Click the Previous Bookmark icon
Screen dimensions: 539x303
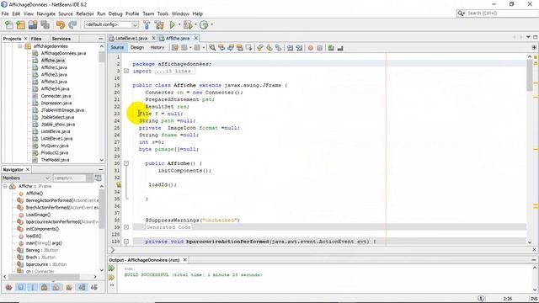click(260, 48)
